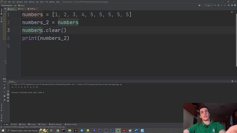Open Search Everywhere magnifier icon

229,6
